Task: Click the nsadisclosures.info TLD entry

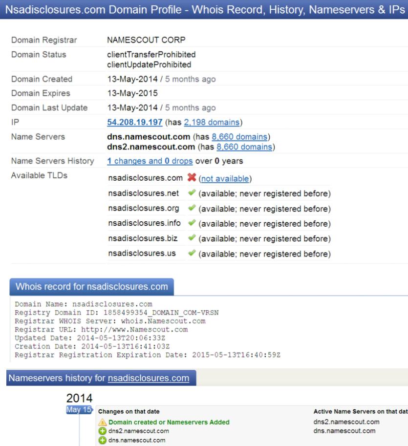Action: click(144, 223)
